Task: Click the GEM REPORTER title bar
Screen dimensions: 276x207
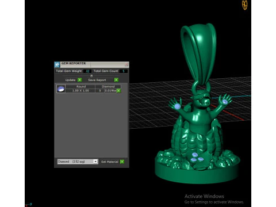Action: coord(92,64)
